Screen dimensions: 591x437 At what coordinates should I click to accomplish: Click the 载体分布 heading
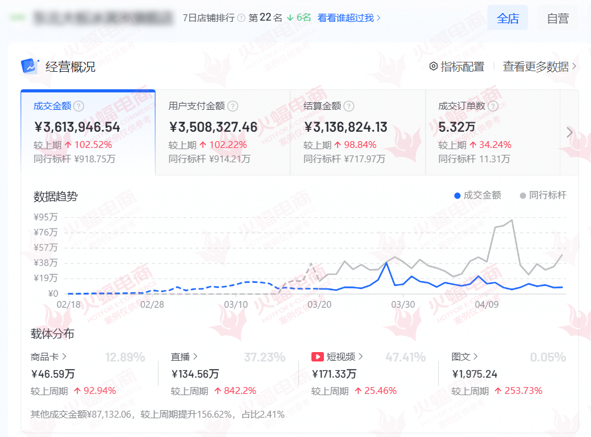(52, 334)
